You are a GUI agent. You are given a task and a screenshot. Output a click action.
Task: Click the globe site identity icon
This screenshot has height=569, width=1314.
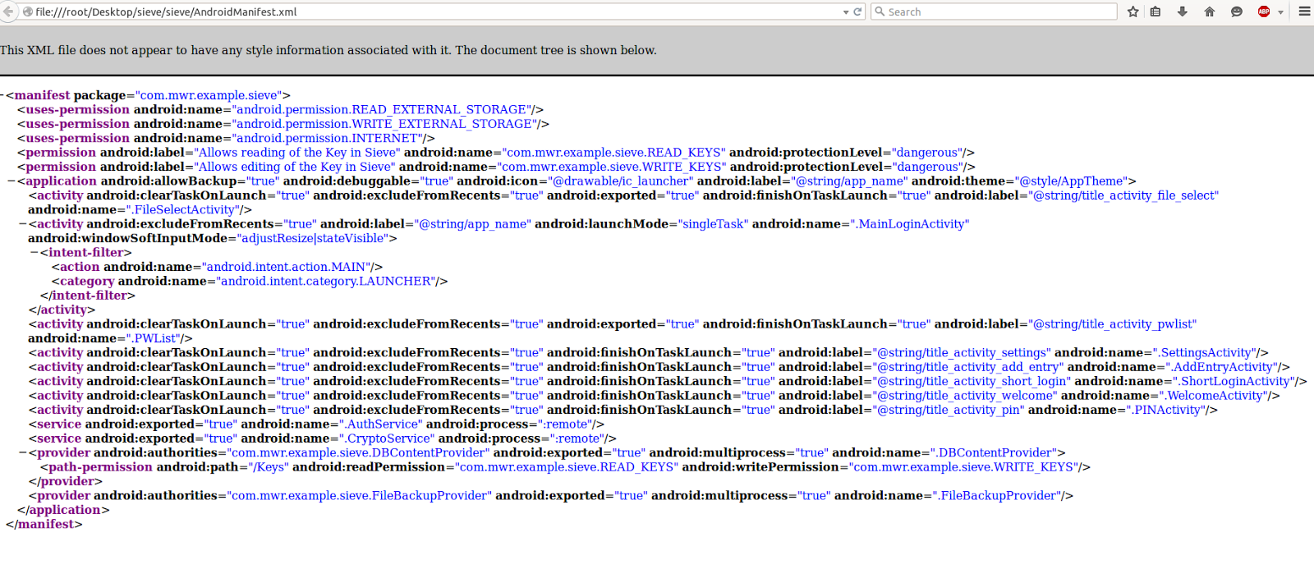click(28, 11)
